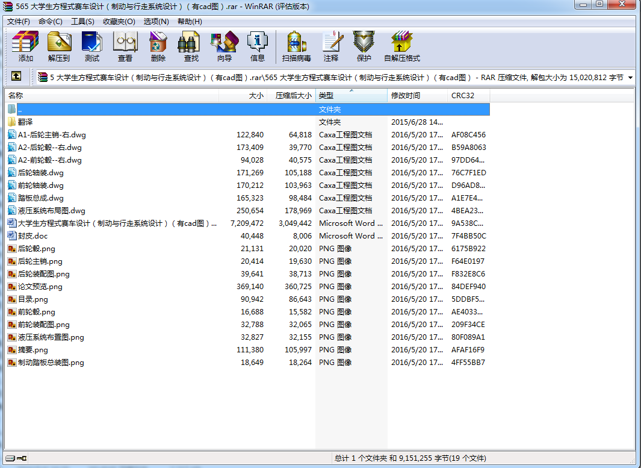This screenshot has width=641, height=468.
Task: Click the 保护 (Protect) shield icon
Action: coord(364,42)
